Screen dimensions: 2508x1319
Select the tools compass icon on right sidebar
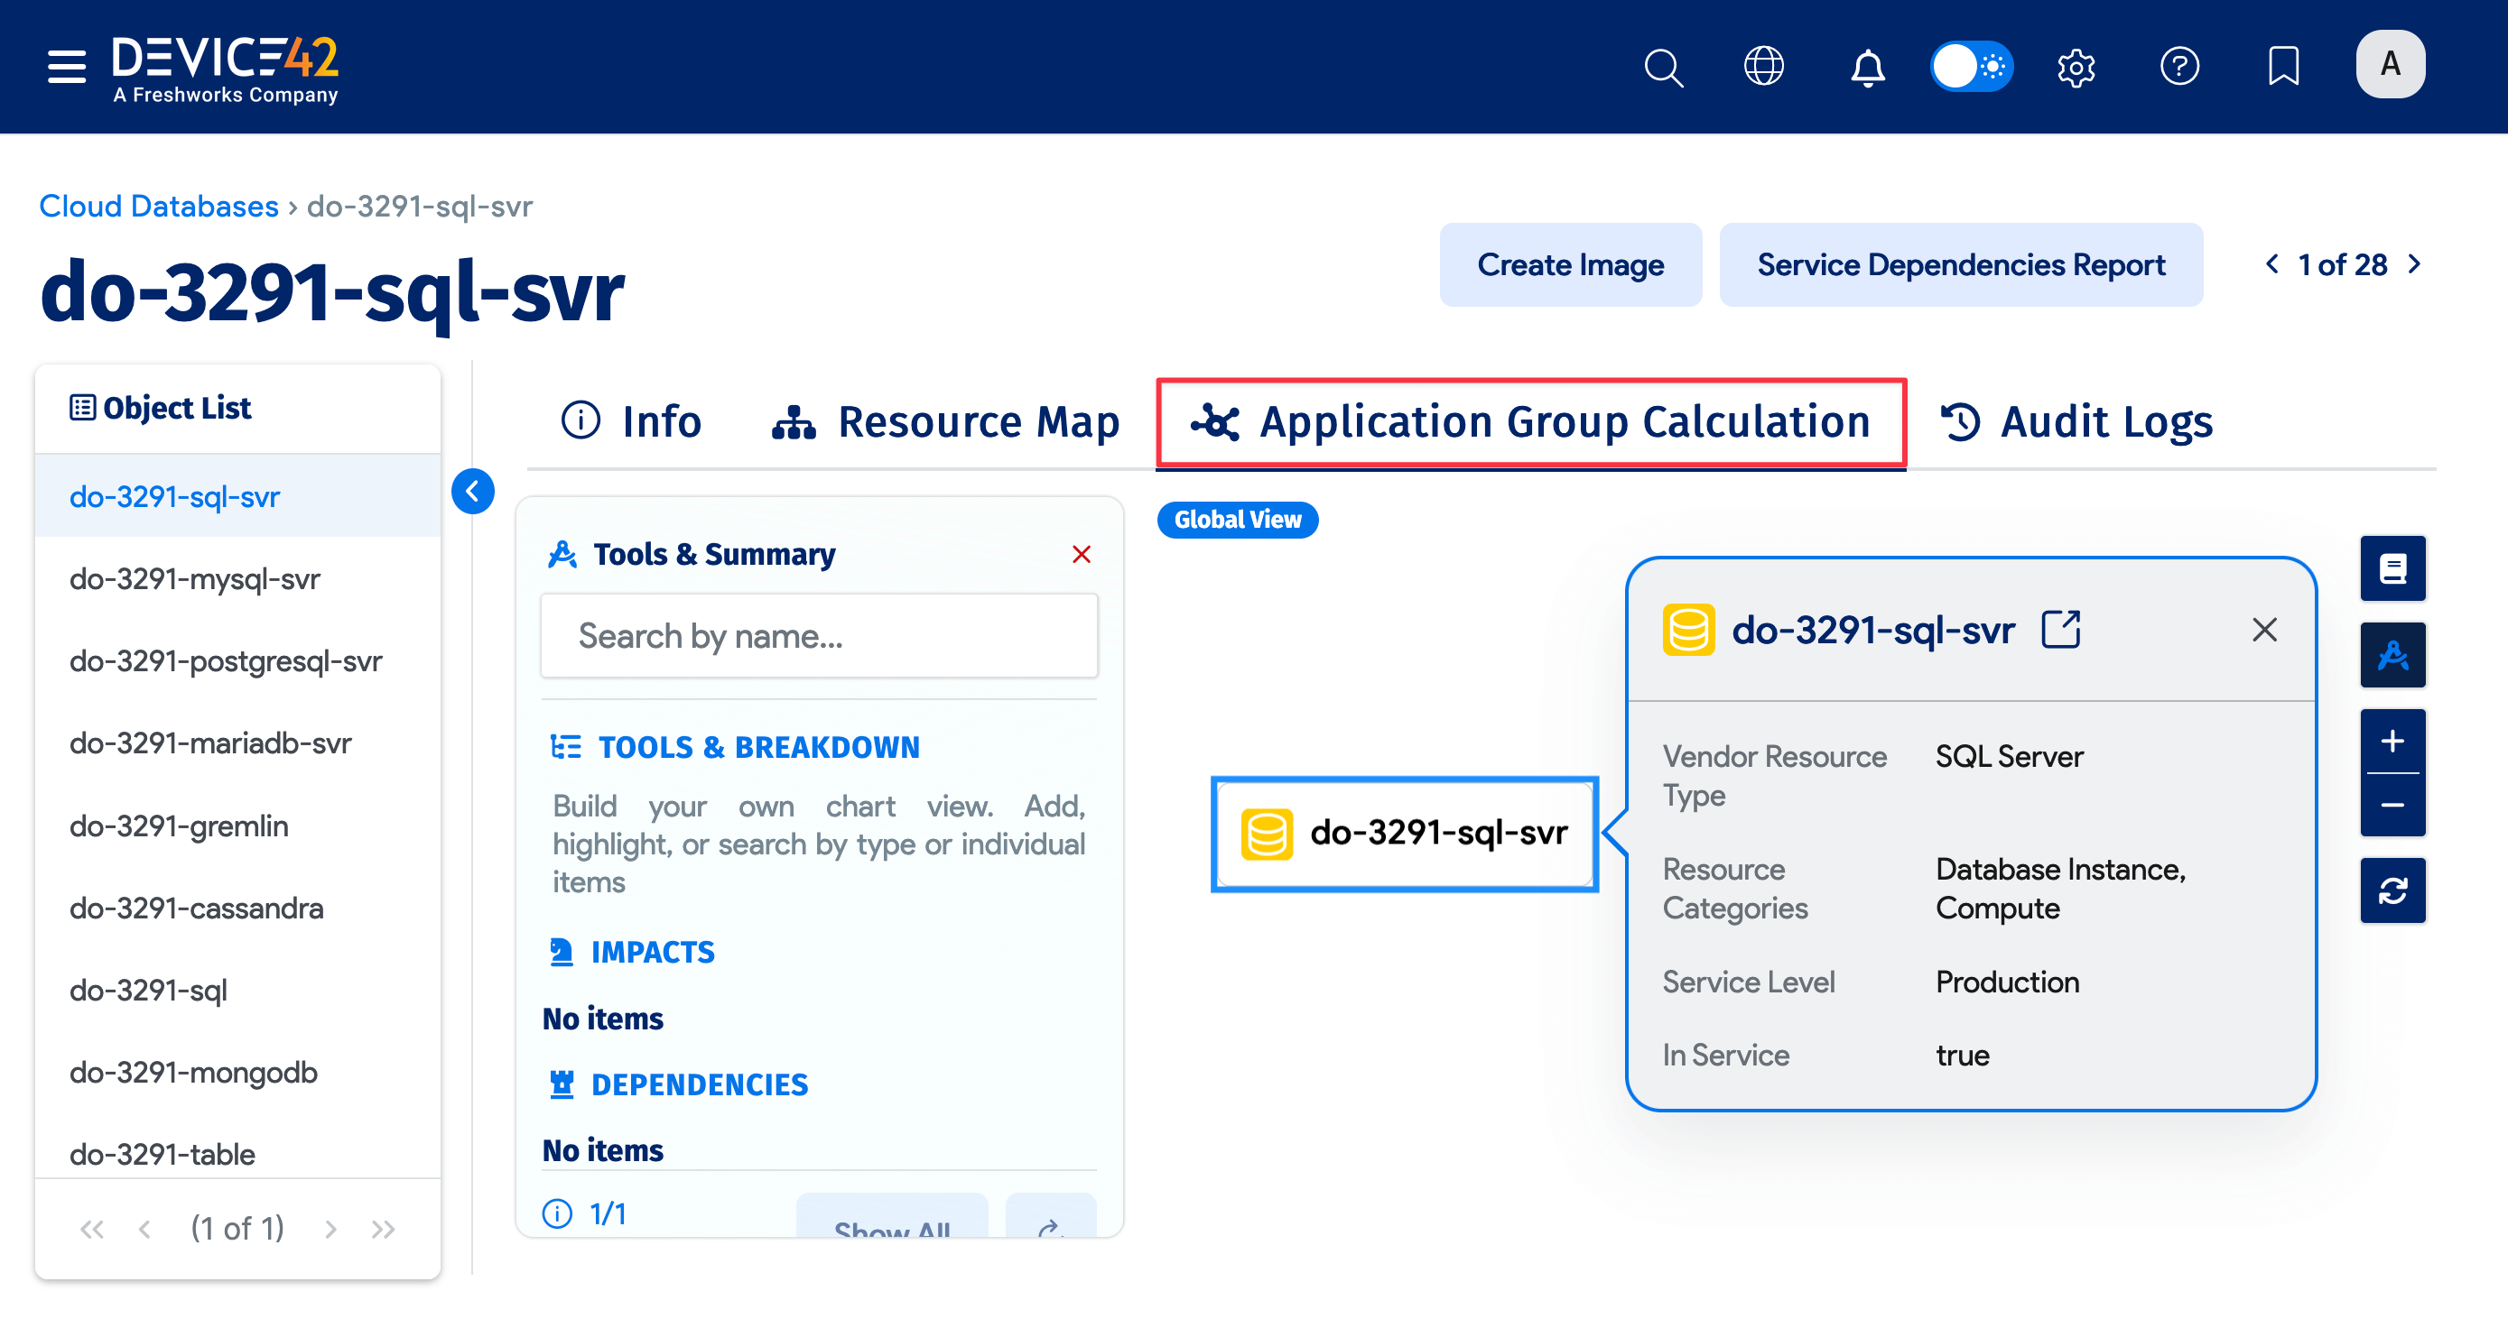(x=2393, y=655)
